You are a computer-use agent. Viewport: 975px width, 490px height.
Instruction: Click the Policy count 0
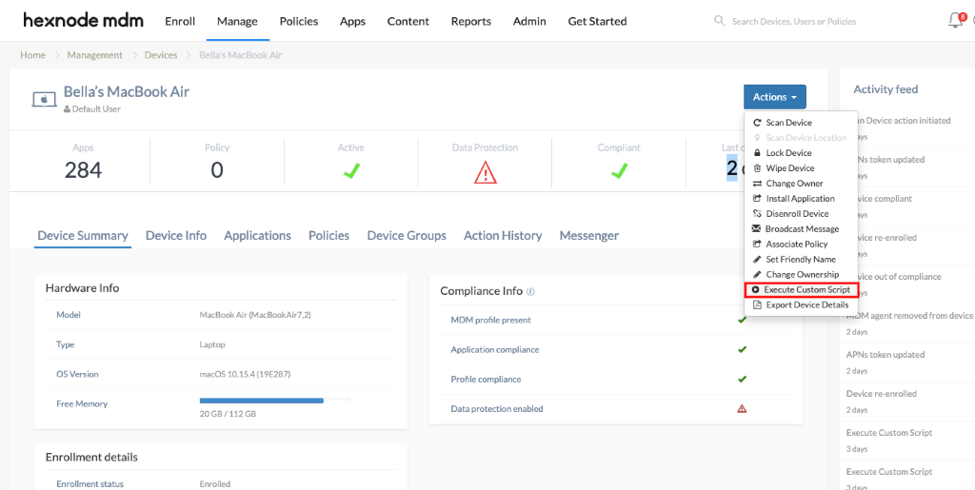[x=217, y=170]
